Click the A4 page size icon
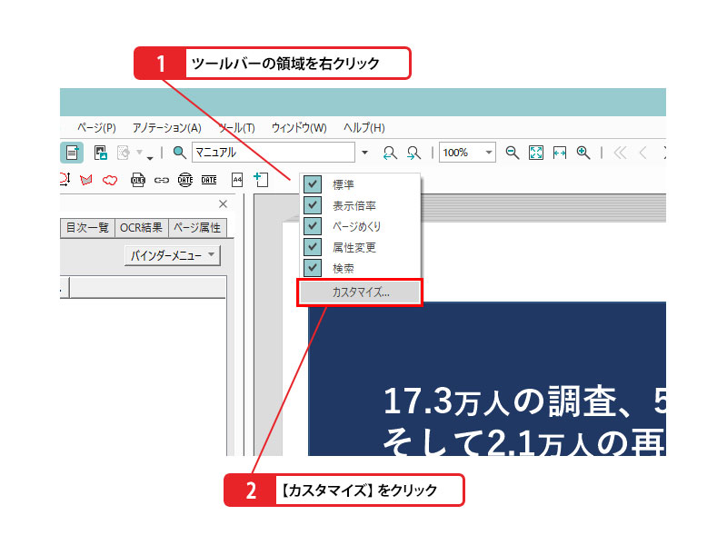This screenshot has width=727, height=545. 237,180
